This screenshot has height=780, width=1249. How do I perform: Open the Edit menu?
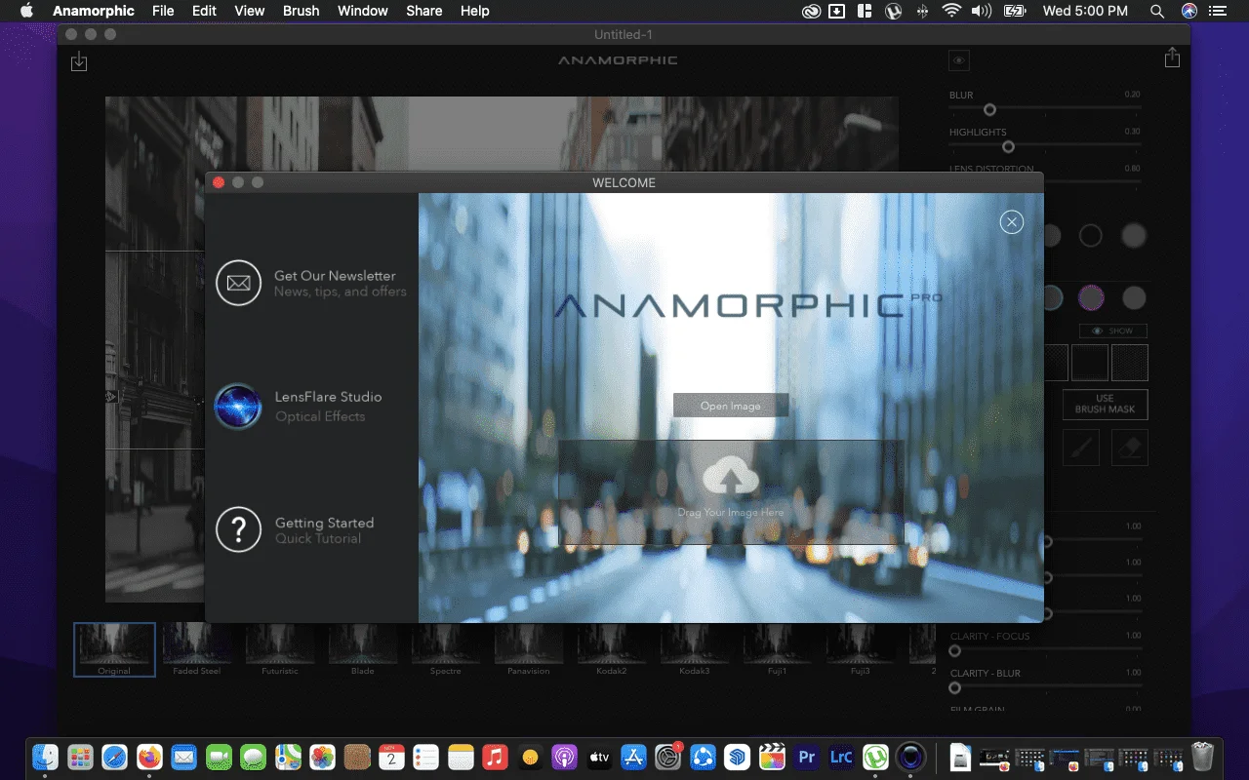204,11
